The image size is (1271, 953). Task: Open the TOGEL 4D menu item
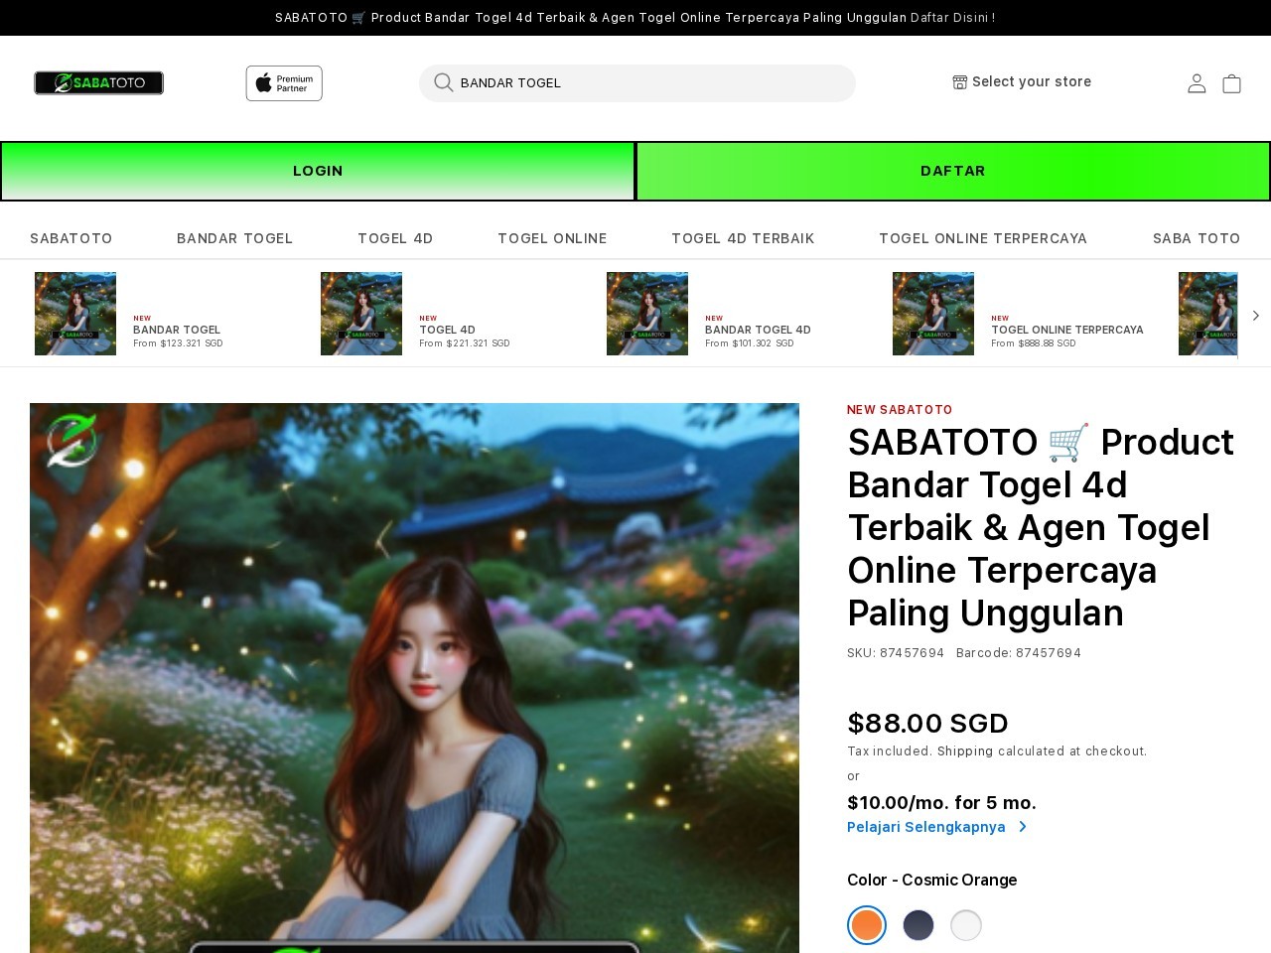(x=395, y=238)
